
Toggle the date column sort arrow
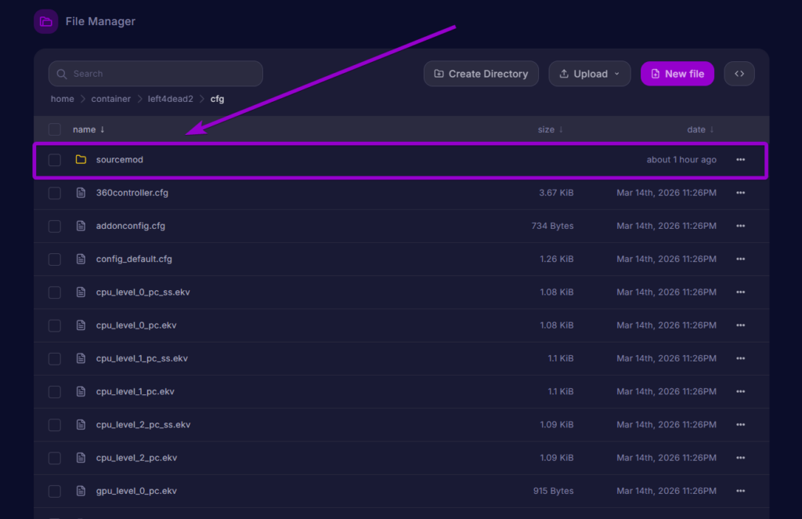[x=713, y=129]
